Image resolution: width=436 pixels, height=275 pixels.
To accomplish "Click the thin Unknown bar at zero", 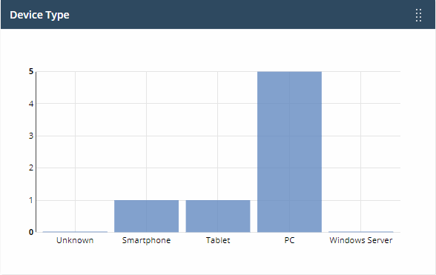I will [75, 231].
